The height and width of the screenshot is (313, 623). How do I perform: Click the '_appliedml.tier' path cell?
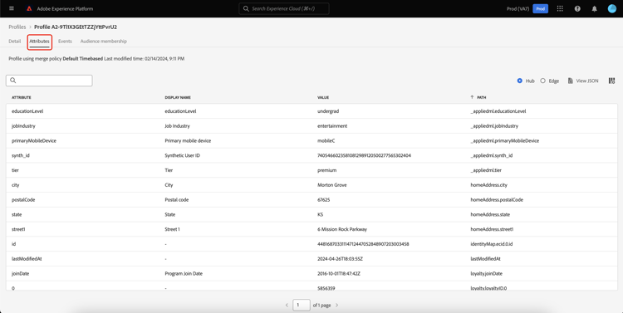pos(486,170)
